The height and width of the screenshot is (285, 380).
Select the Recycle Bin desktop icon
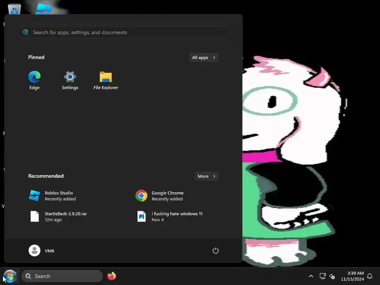(x=14, y=9)
